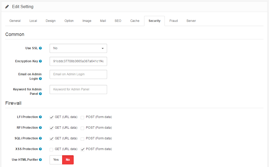Uncheck RFI Protection GET (URL data)
The image size is (269, 167).
51,128
